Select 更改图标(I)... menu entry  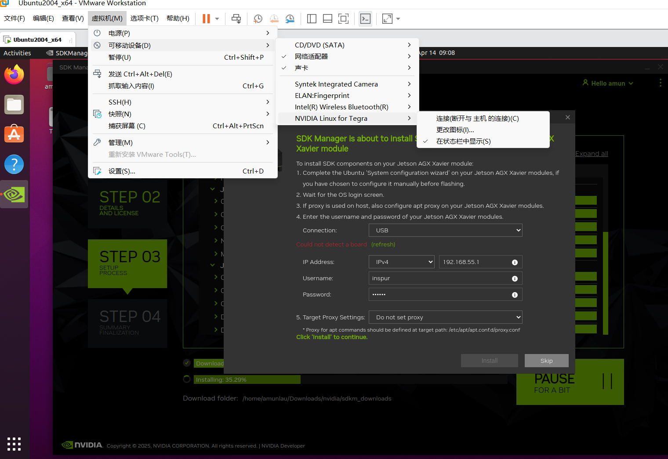pyautogui.click(x=483, y=130)
